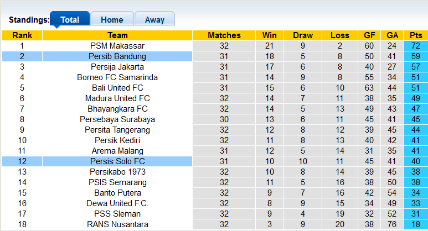Open Persebaya Surabaya team link

117,119
